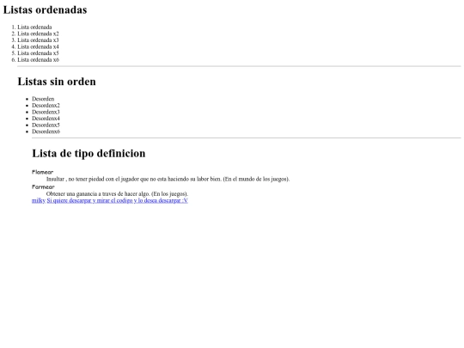Click the 'Lista de tipo definicion' heading

(x=89, y=153)
